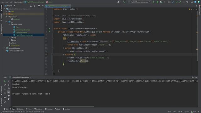This screenshot has width=201, height=113.
Task: Toggle soft-wrap in Run console
Action: coord(8,89)
